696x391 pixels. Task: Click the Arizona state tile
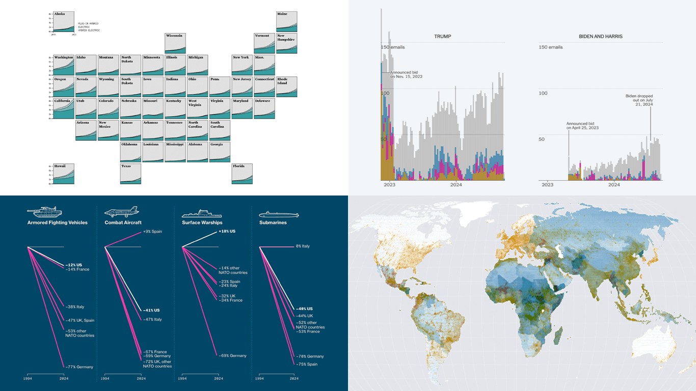[x=86, y=130]
